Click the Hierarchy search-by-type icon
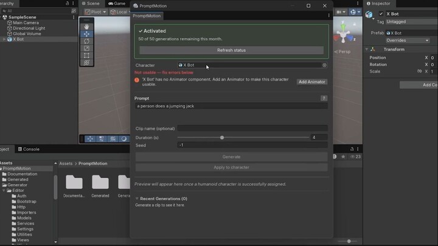This screenshot has width=438, height=246. (74, 11)
